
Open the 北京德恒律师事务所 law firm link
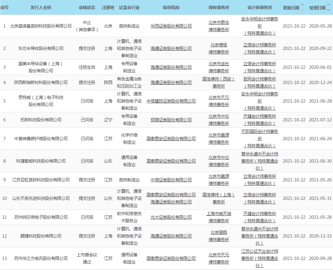[x=219, y=48]
